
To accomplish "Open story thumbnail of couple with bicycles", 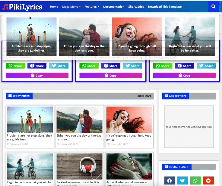I will 30,166.
